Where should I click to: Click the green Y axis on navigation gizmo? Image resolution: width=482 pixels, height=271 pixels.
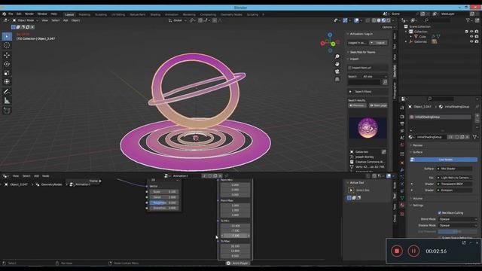click(x=333, y=44)
